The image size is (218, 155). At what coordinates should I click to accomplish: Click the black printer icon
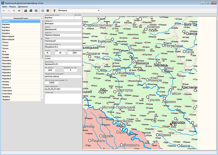point(26,11)
